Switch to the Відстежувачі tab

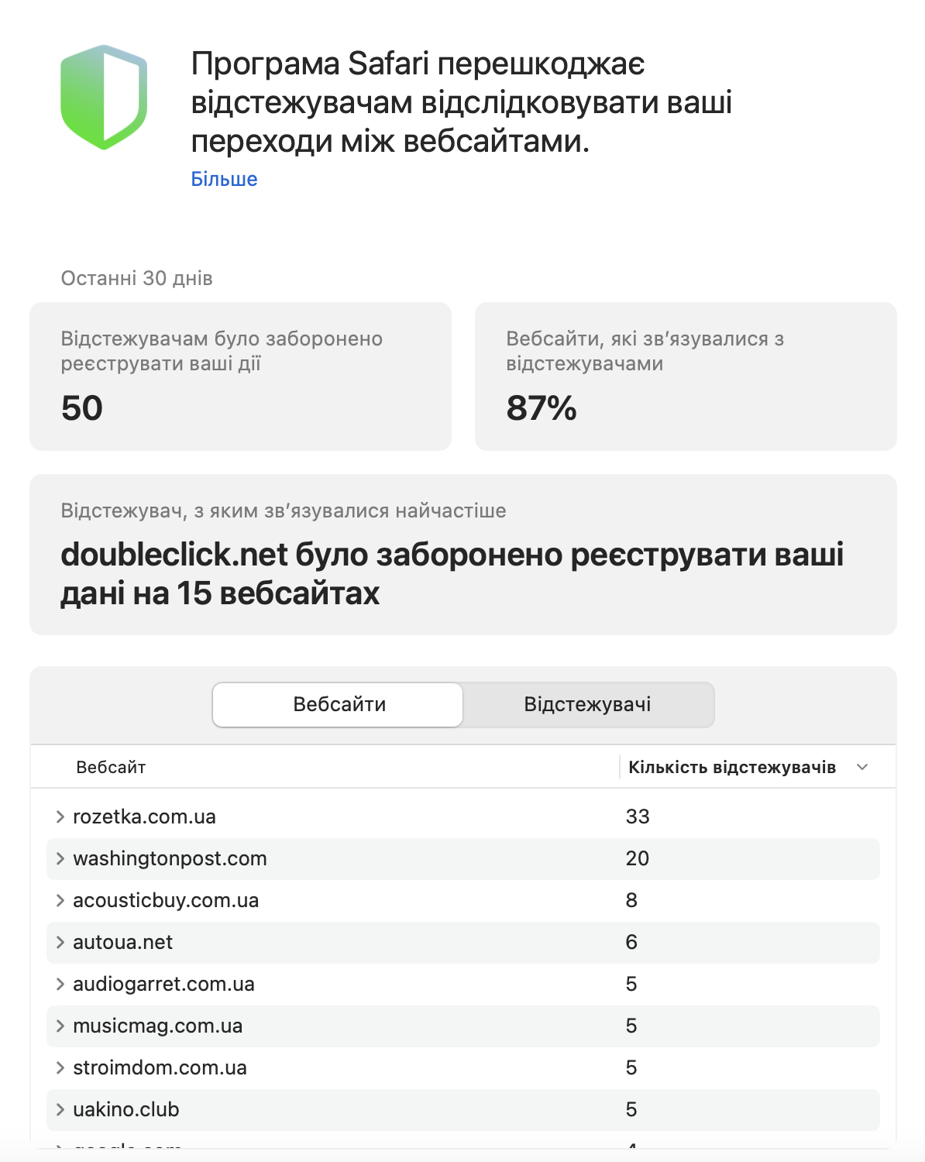point(587,705)
